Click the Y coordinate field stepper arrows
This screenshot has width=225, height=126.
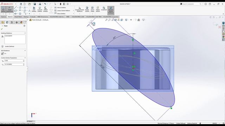click(x=24, y=64)
